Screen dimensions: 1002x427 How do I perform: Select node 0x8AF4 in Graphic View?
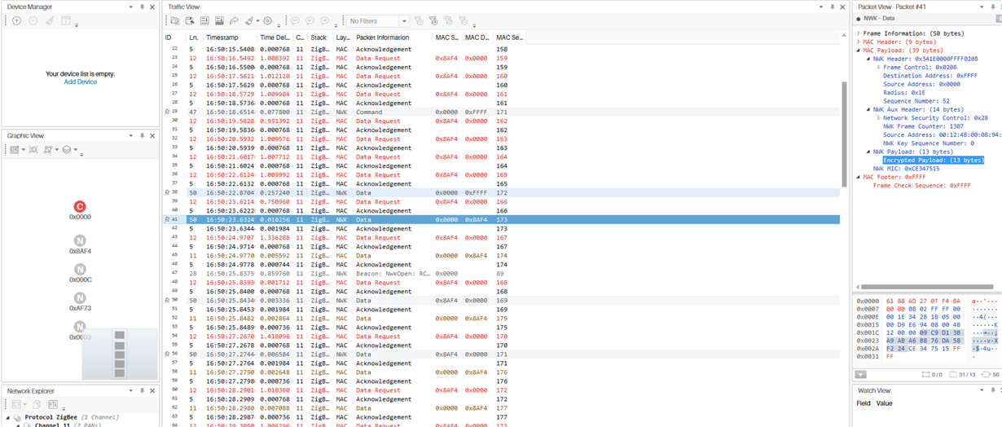80,240
